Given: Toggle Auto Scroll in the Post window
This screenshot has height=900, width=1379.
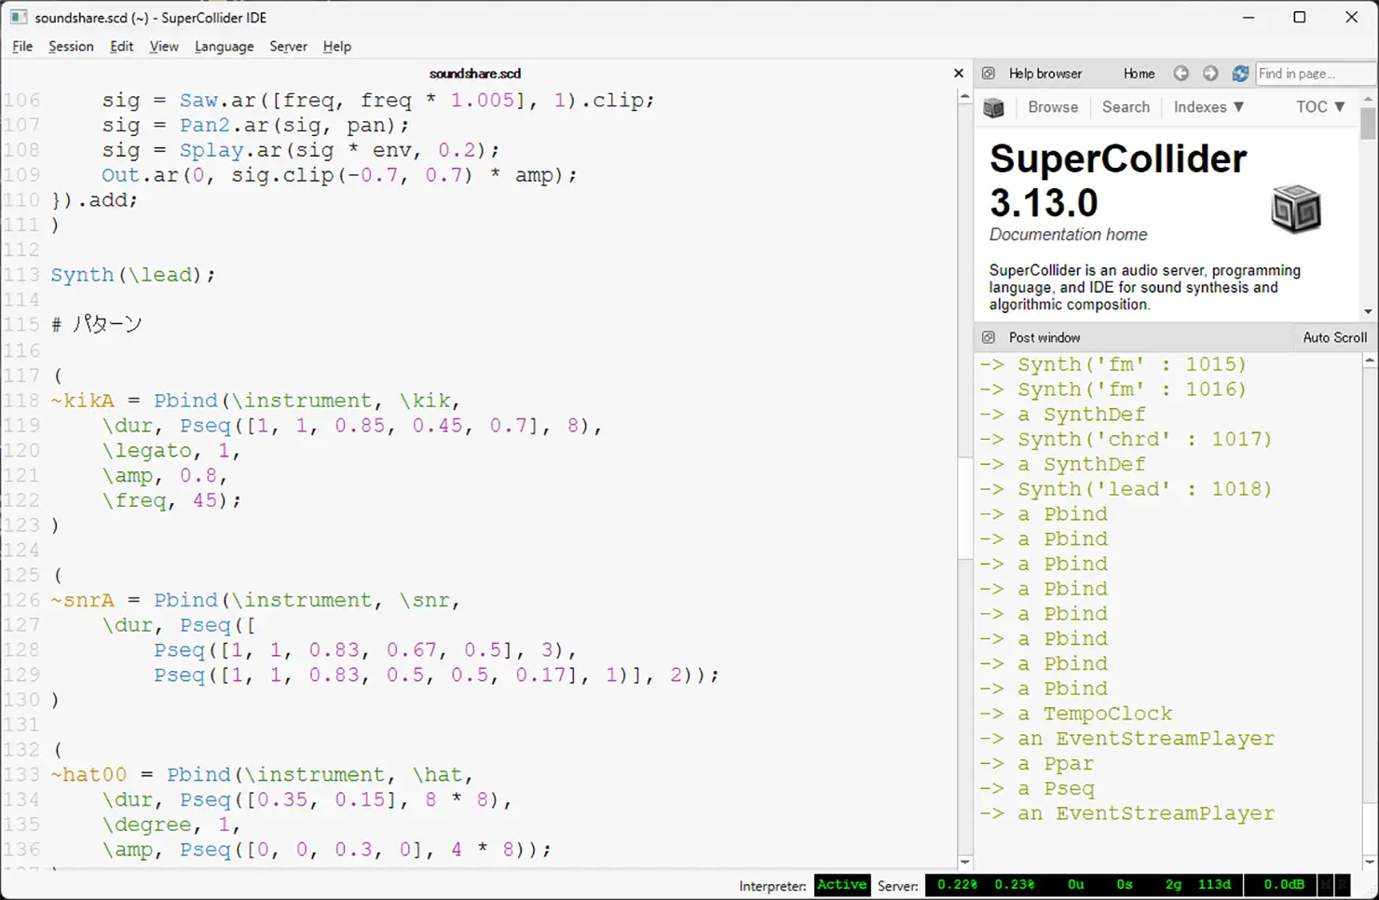Looking at the screenshot, I should (1334, 337).
